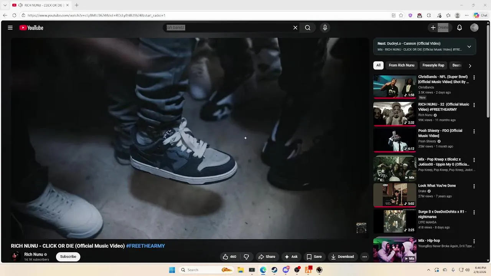Image resolution: width=491 pixels, height=276 pixels.
Task: Open options for Pooh Shiesty FDO video
Action: click(x=474, y=131)
